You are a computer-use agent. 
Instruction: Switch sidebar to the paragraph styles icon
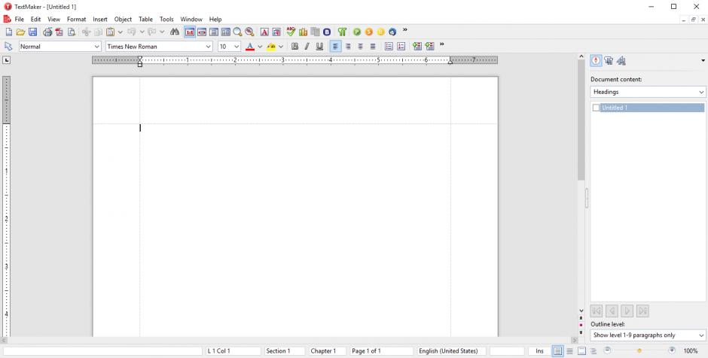(609, 61)
